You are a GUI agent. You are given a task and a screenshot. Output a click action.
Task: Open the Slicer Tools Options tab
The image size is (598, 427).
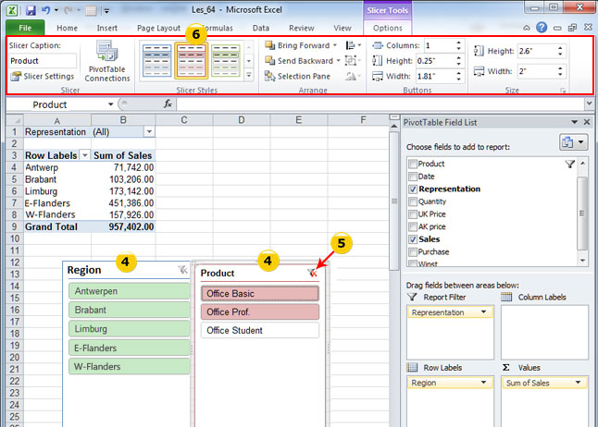pos(388,28)
